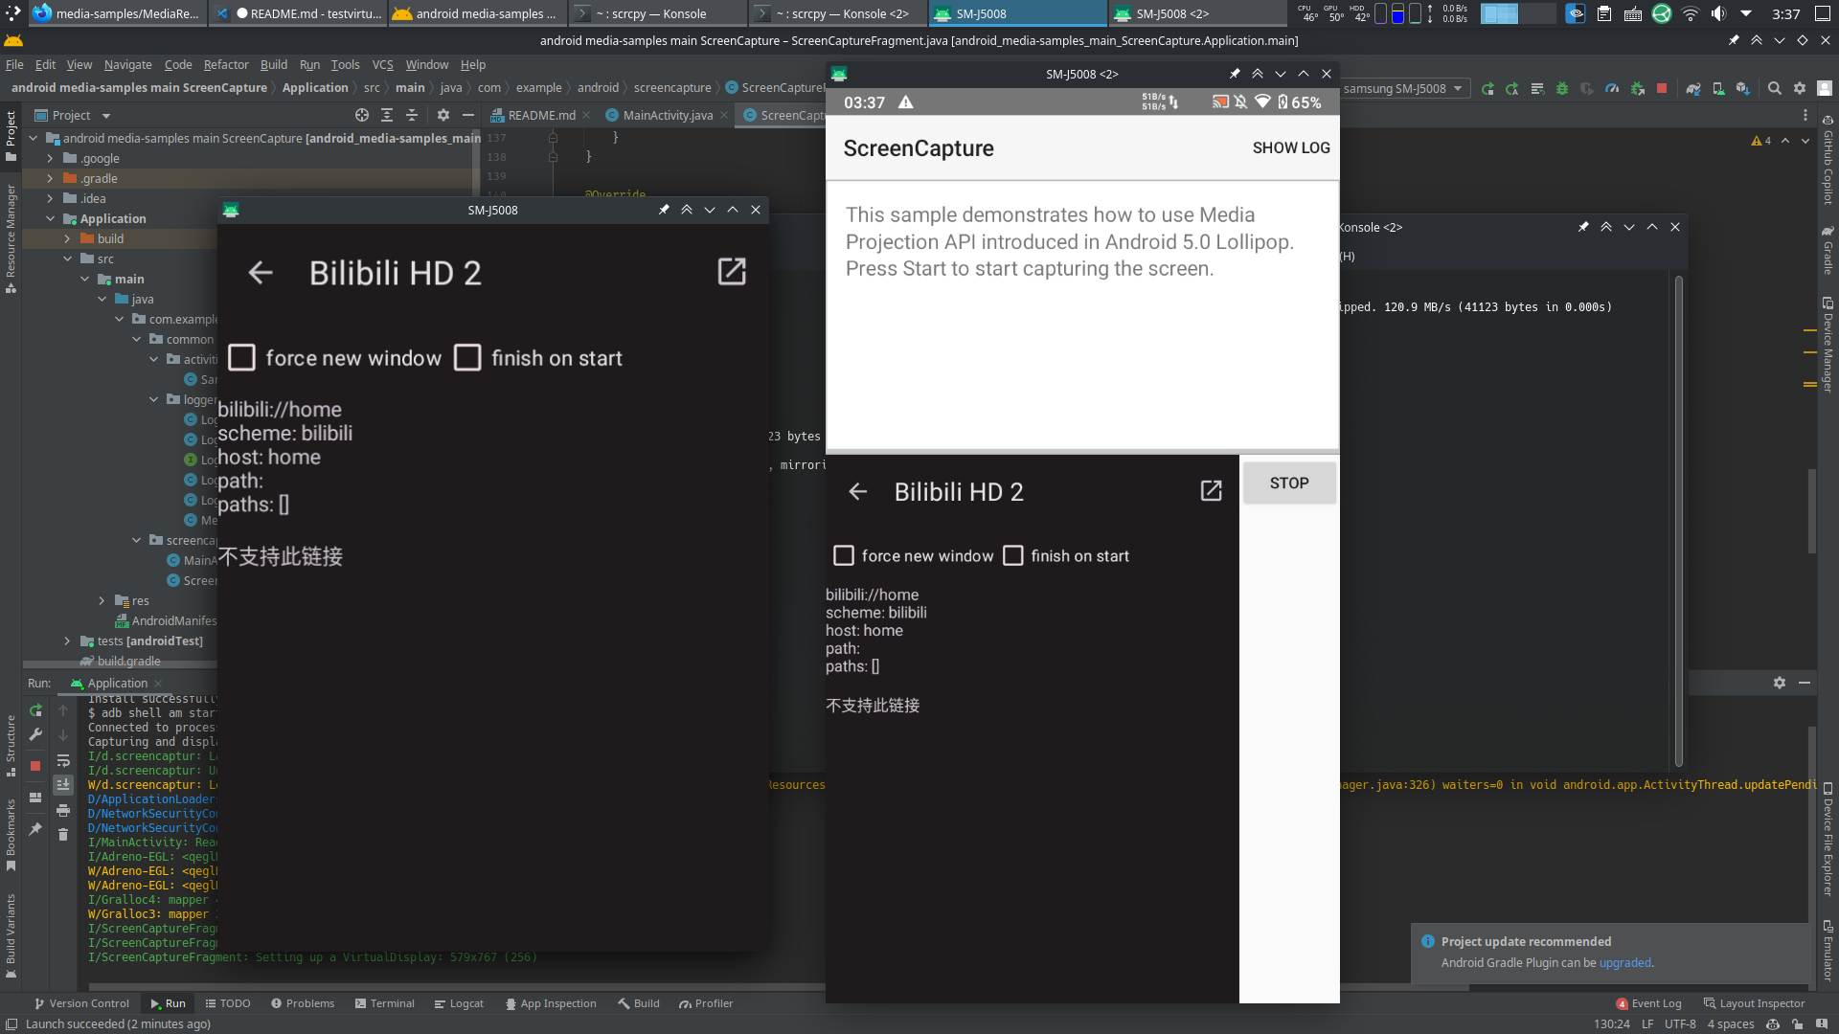Click the Debug app bug icon
Screen dimensions: 1839x1034
[1562, 88]
